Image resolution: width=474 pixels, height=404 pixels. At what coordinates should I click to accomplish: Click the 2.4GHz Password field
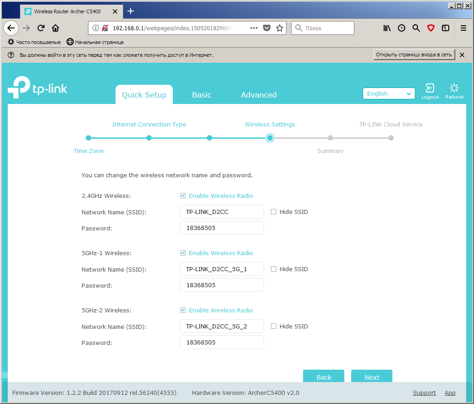point(222,228)
